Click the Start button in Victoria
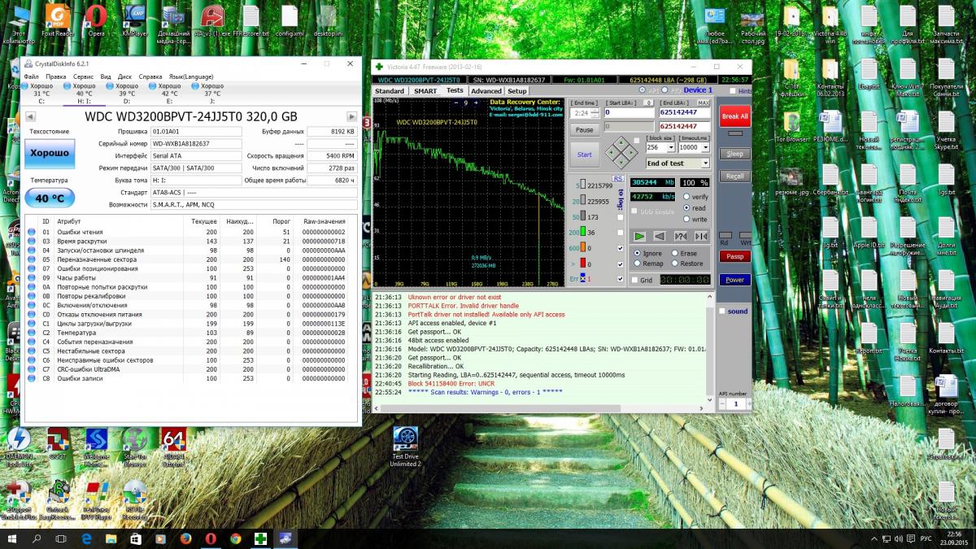 [x=585, y=155]
